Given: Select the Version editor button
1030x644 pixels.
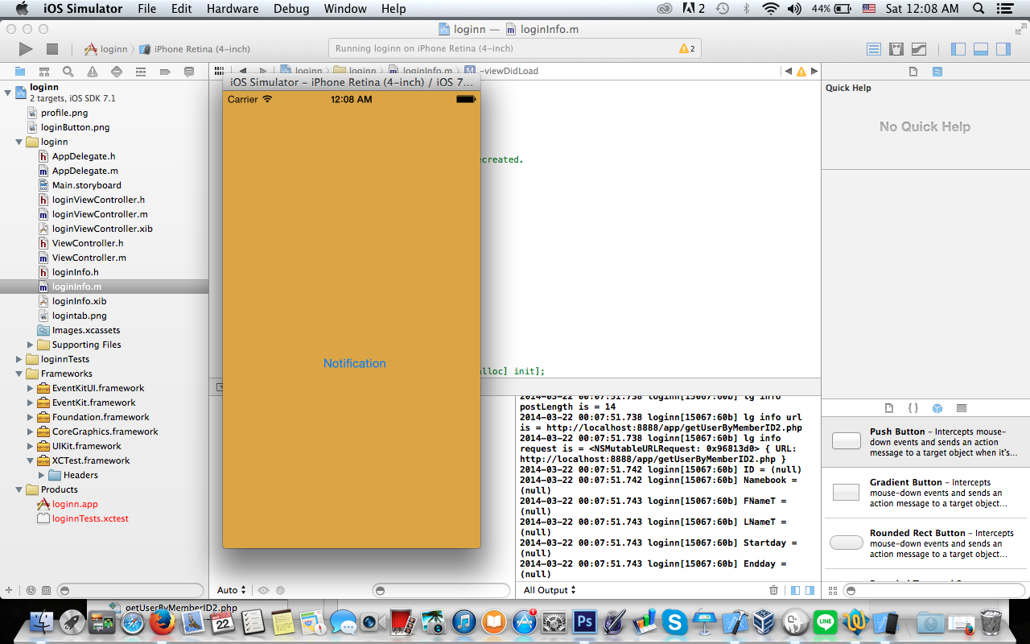Looking at the screenshot, I should point(919,49).
